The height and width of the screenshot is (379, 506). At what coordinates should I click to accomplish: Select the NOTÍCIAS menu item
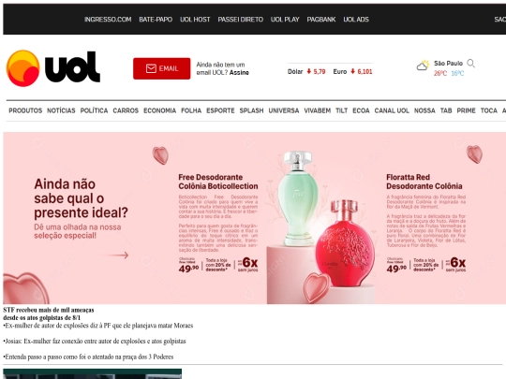61,110
